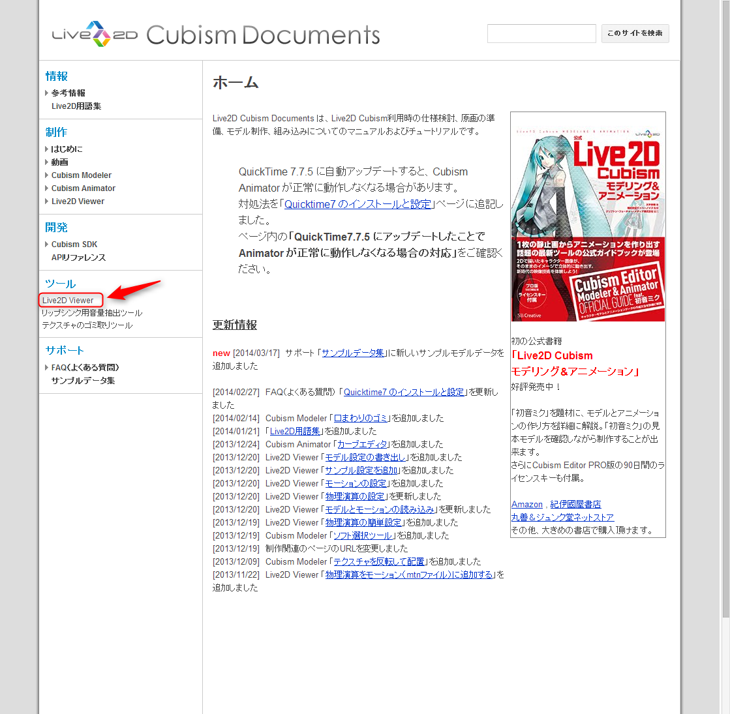The height and width of the screenshot is (714, 730).
Task: Click the 更新情報 heading
Action: click(x=235, y=325)
